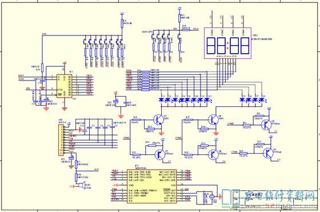Screen dimensions: 320x212
Task: Select the first digit of the 7-segment display
Action: (x=211, y=46)
